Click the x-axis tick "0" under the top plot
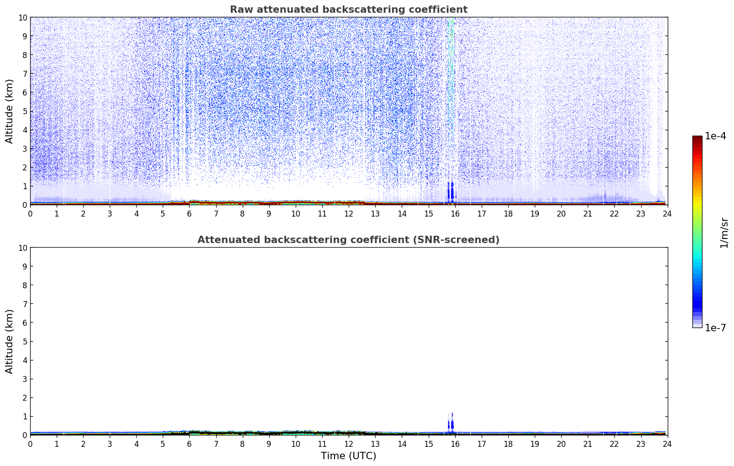Screen dimensions: 734x466 pos(30,213)
